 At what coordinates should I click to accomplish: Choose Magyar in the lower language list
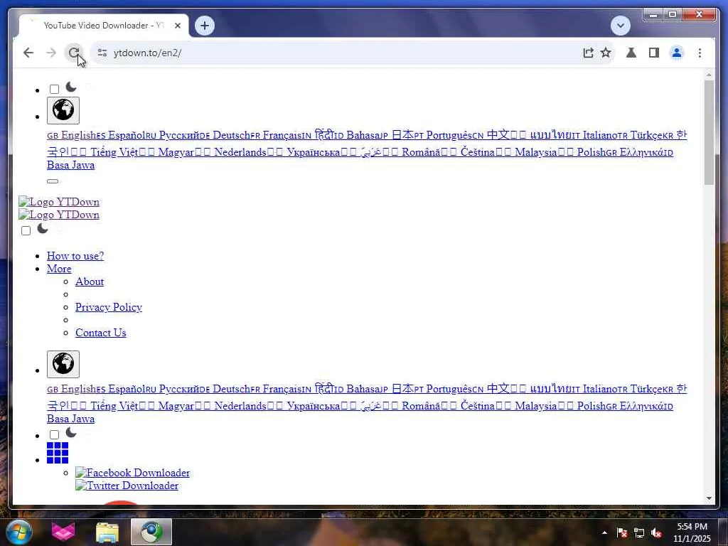pos(176,406)
